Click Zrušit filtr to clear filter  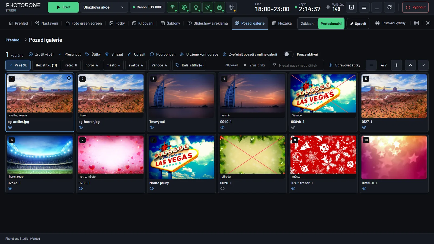pyautogui.click(x=254, y=65)
